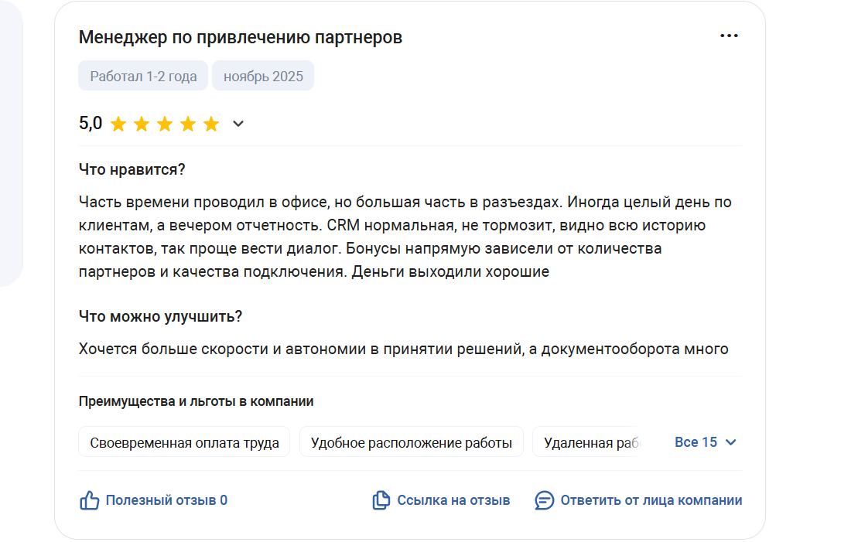
Task: Copy the Ссылка на отзыв link
Action: 453,500
